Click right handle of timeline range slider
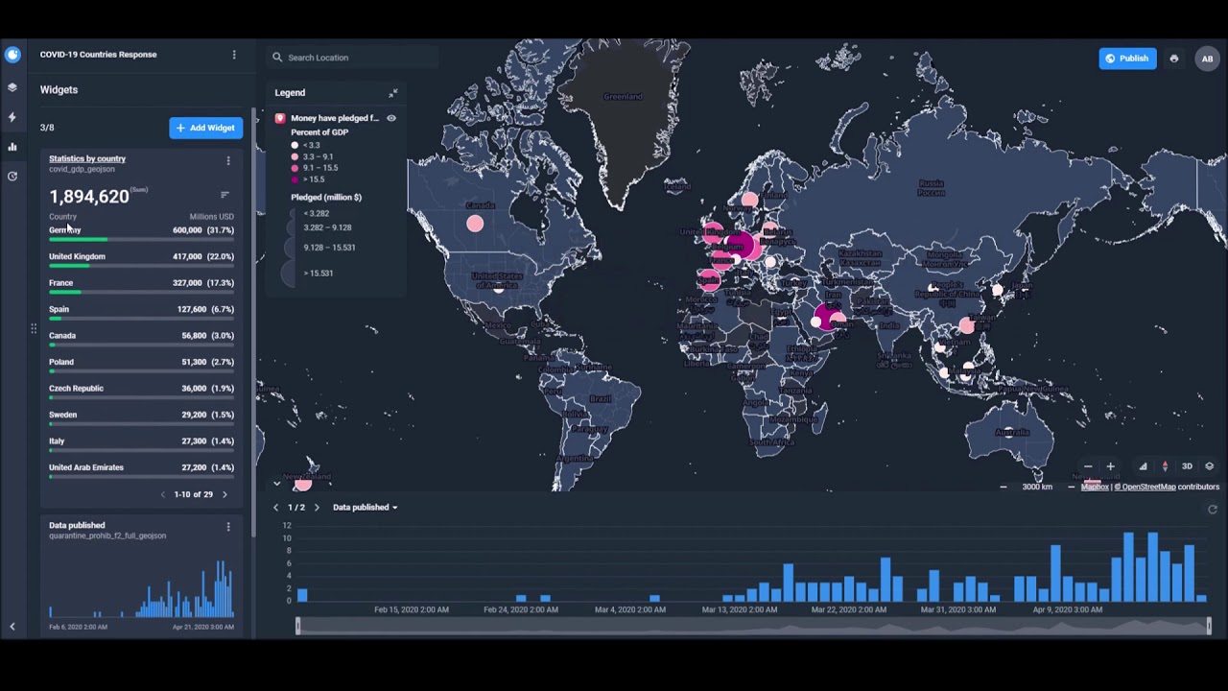 1209,627
